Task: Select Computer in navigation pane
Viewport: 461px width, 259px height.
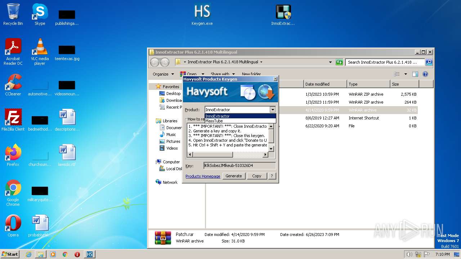Action: (171, 162)
